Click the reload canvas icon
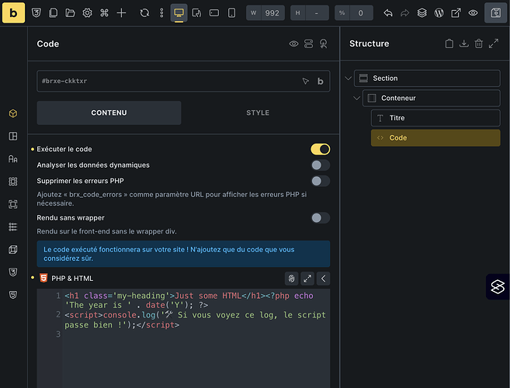The image size is (510, 388). tap(144, 13)
